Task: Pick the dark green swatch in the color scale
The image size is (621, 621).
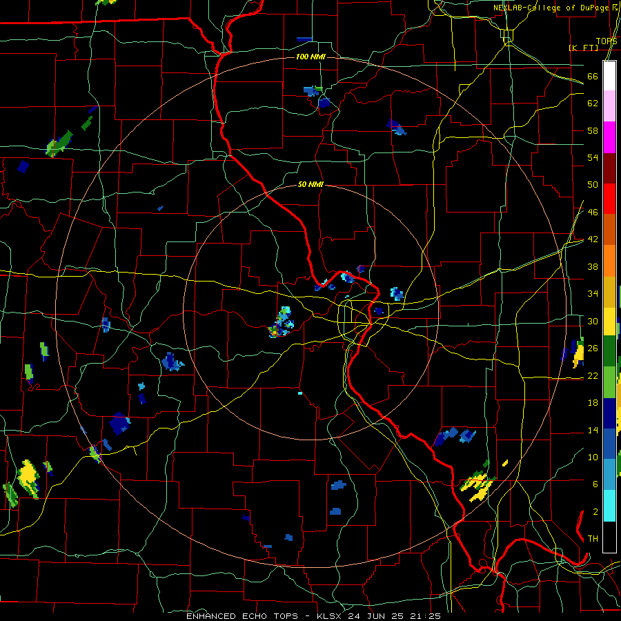Action: coord(609,351)
